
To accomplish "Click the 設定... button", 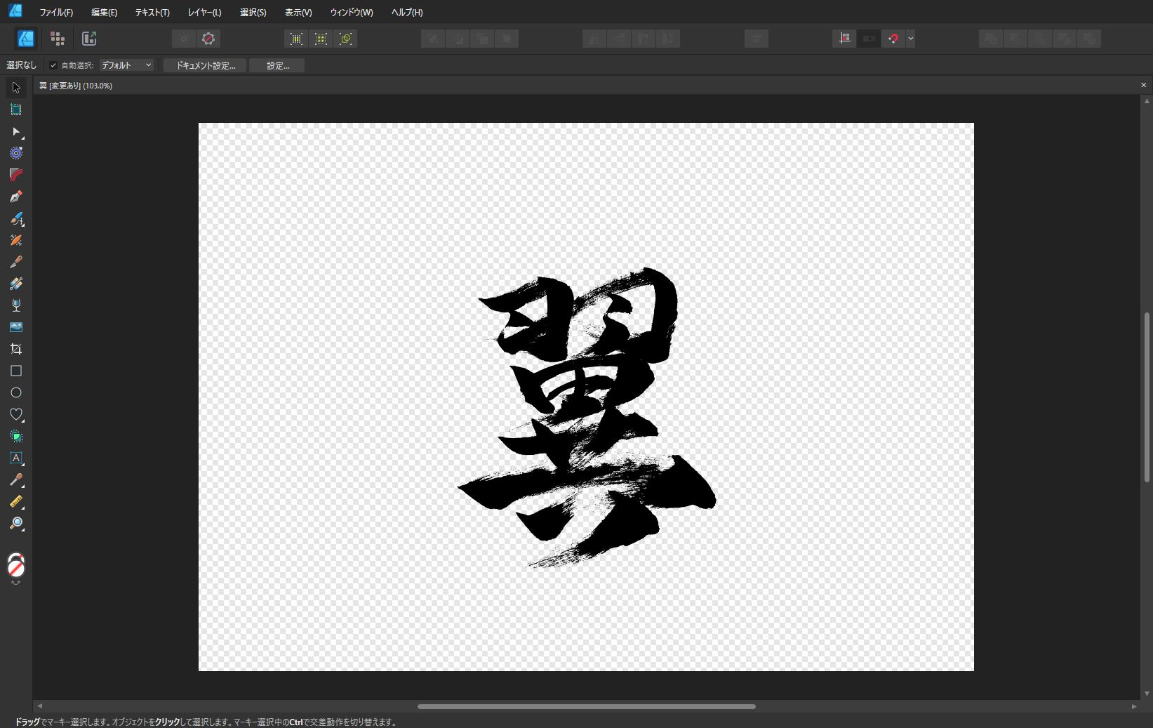I will 277,65.
